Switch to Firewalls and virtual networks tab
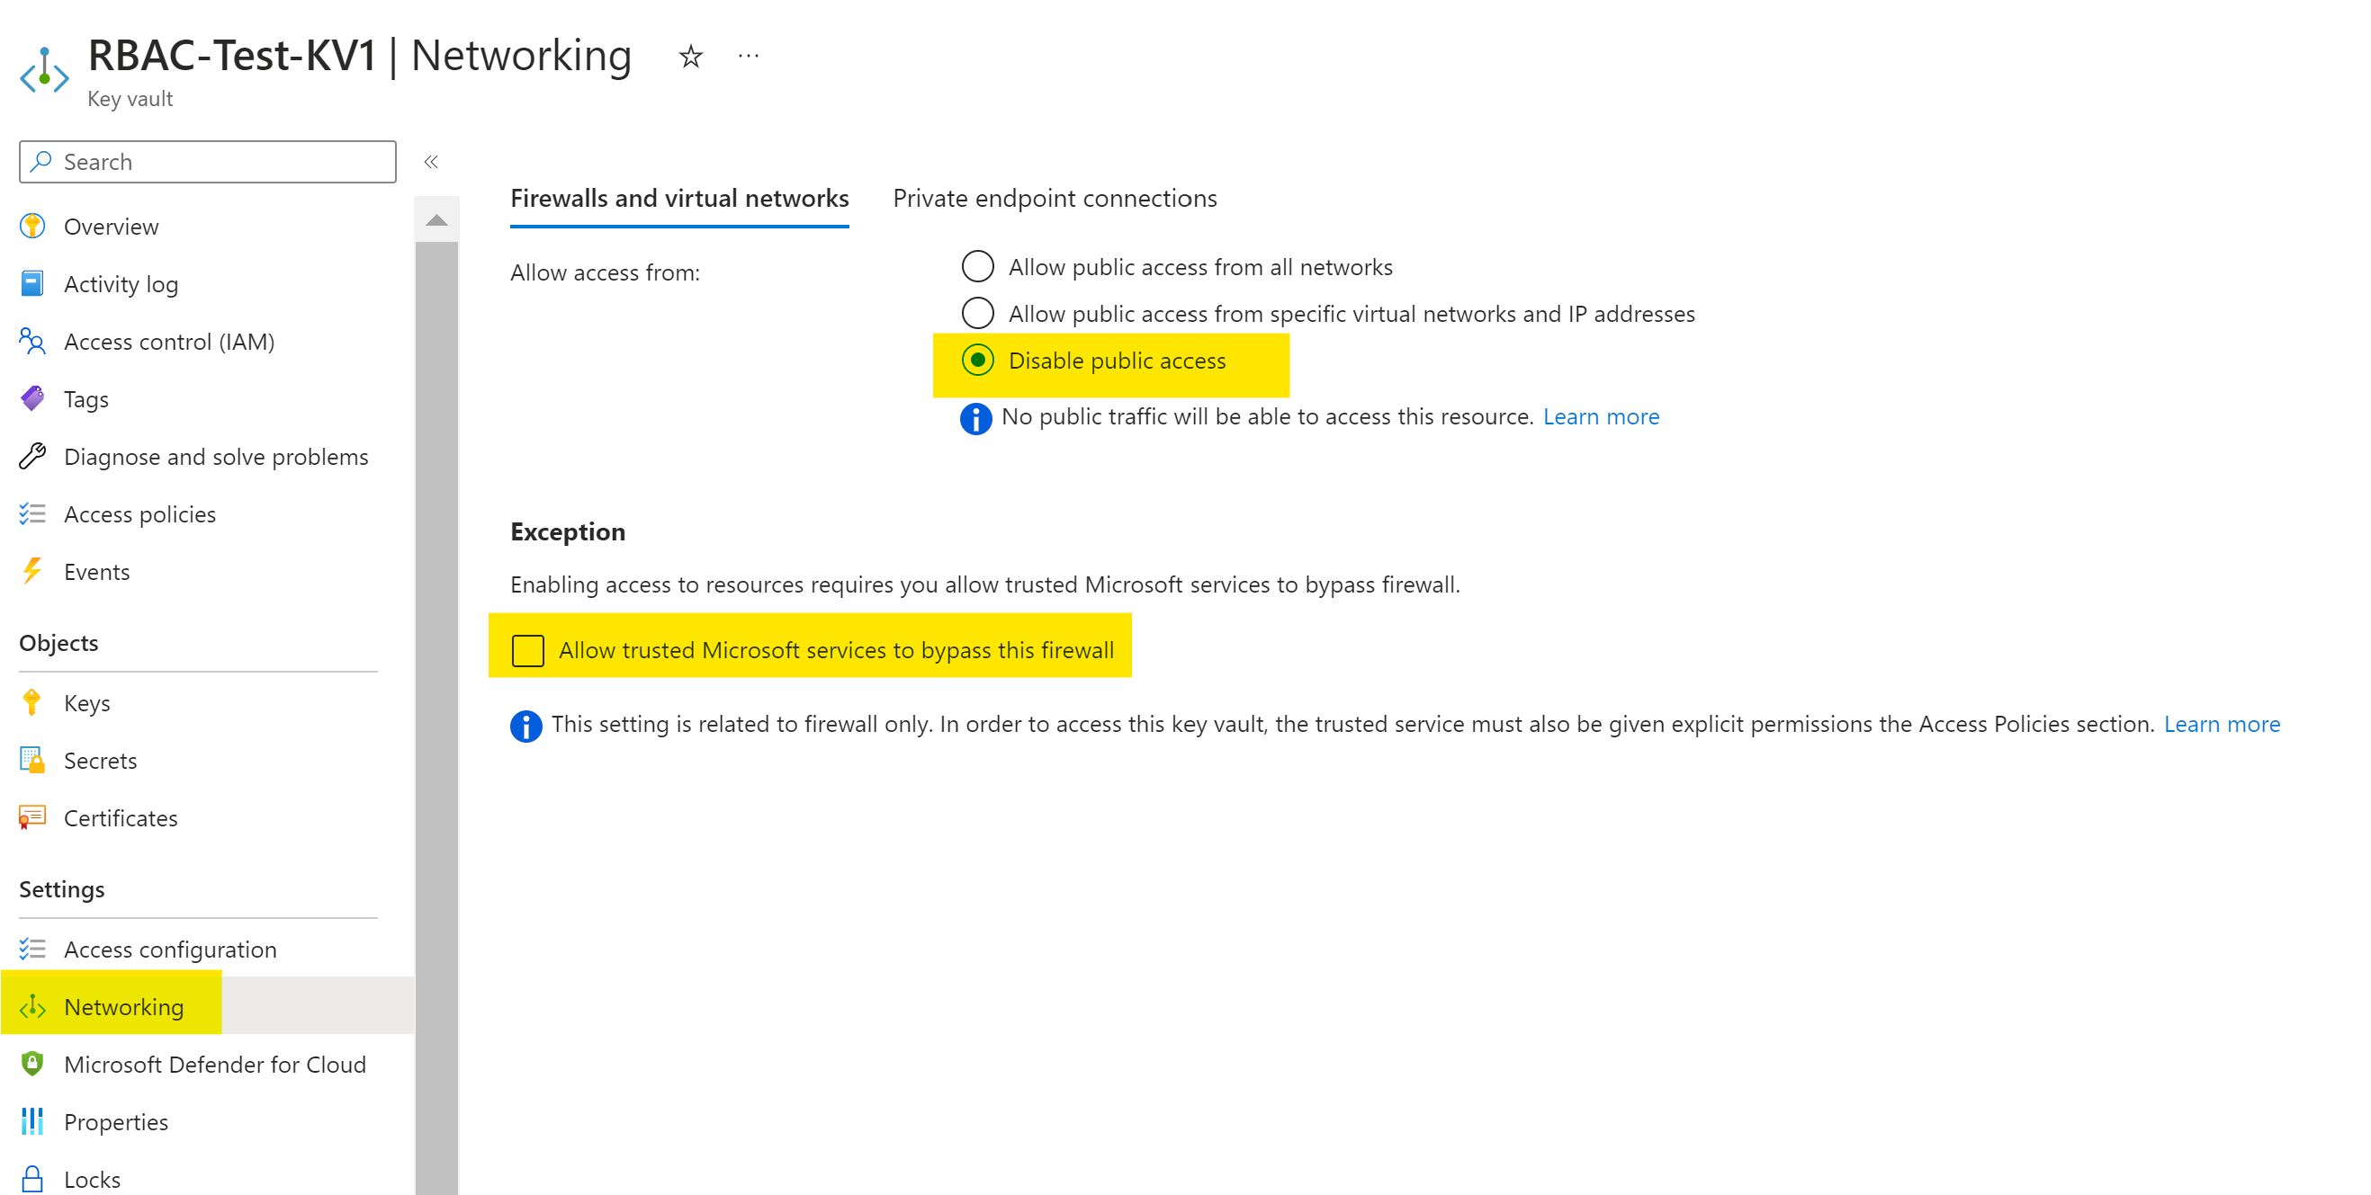 pos(679,199)
